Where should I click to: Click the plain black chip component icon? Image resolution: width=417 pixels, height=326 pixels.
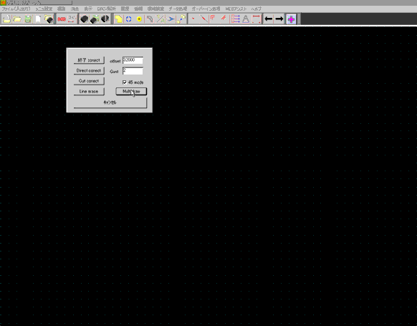pos(85,19)
